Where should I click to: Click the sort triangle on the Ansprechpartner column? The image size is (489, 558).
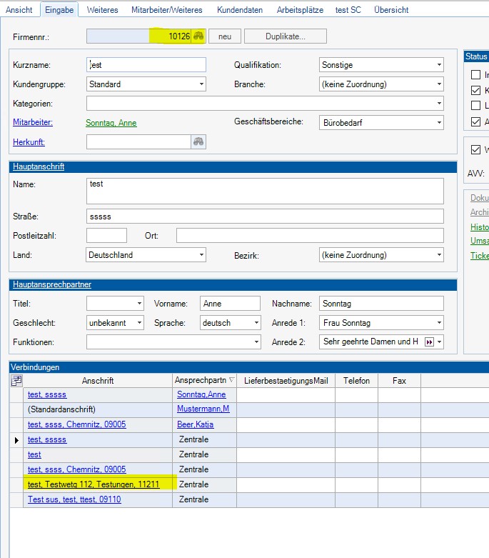pyautogui.click(x=231, y=381)
